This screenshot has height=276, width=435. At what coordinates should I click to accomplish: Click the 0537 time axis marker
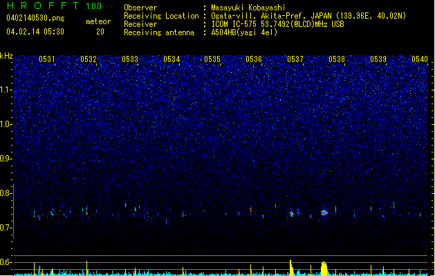[x=295, y=59]
